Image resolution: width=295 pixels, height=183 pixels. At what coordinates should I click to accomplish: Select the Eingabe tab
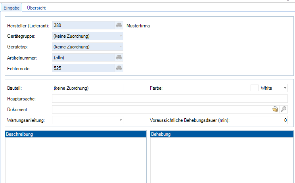point(11,8)
